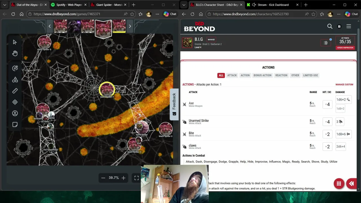
Task: Filter actions by REACTION
Action: (x=281, y=75)
